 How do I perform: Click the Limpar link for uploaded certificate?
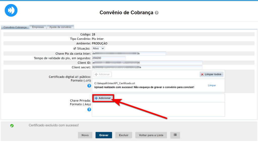[x=212, y=85]
